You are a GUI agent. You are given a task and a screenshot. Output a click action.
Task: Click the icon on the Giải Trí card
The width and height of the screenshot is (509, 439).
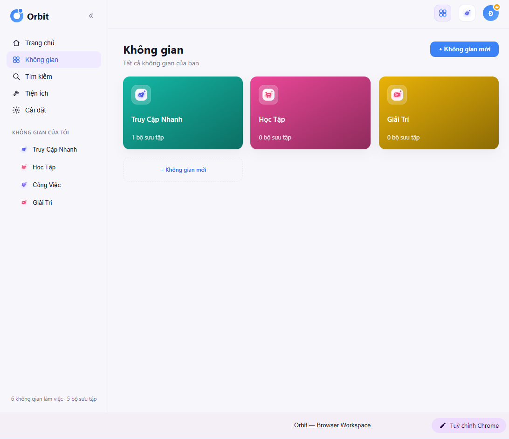[397, 95]
